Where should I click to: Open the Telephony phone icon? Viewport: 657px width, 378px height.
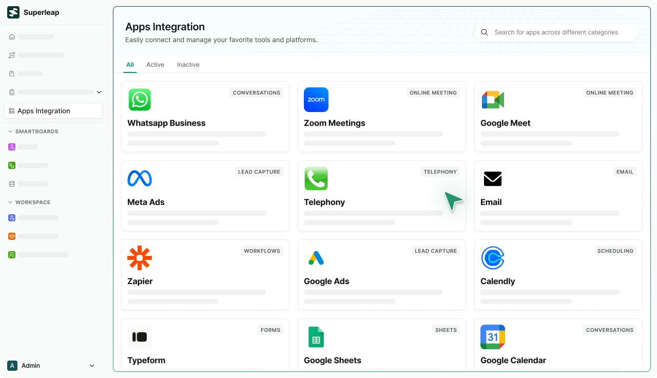(316, 179)
